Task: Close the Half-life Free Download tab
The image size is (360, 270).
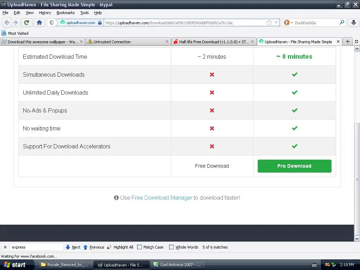Action: [x=252, y=41]
